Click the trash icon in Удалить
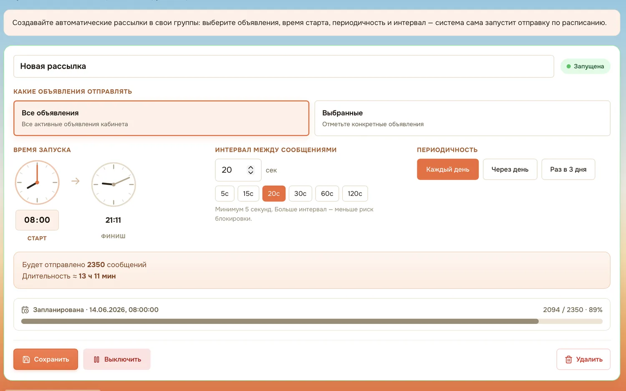The height and width of the screenshot is (391, 626). tap(568, 359)
